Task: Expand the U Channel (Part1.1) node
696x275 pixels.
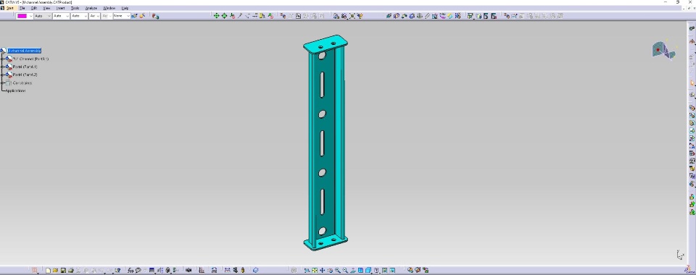Action: click(3, 59)
